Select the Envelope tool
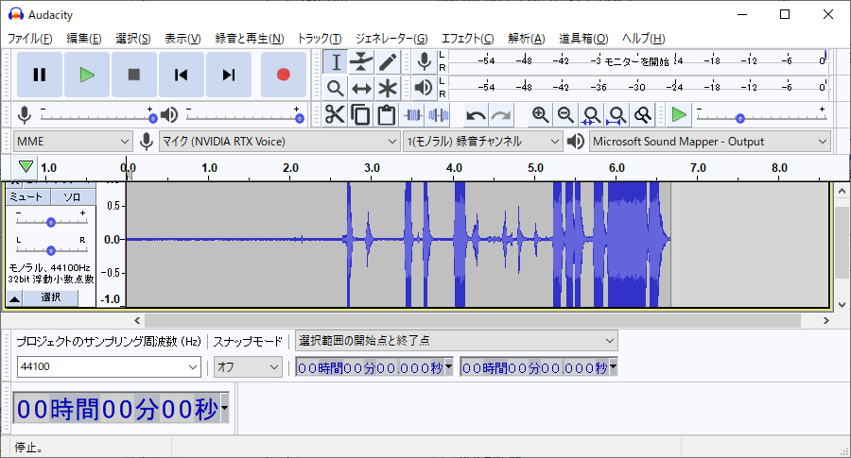This screenshot has height=458, width=851. click(x=361, y=62)
